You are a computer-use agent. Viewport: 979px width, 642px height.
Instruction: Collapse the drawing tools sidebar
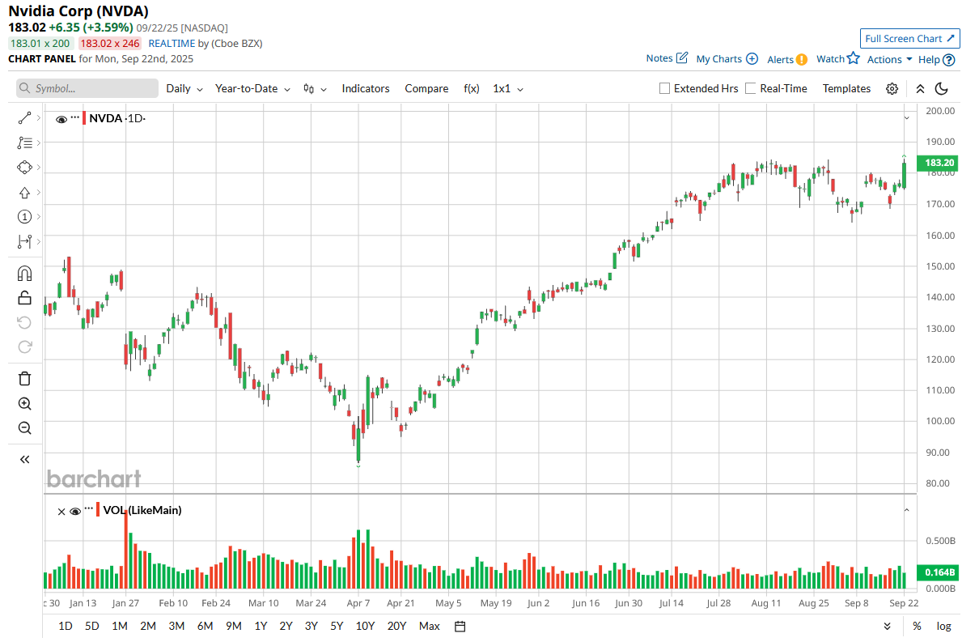pyautogui.click(x=24, y=459)
